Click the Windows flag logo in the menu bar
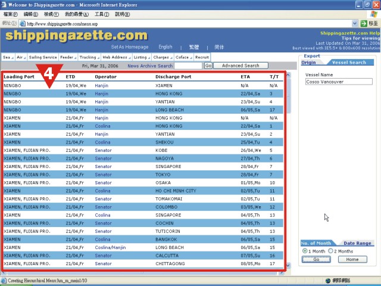This screenshot has width=381, height=286. point(374,14)
